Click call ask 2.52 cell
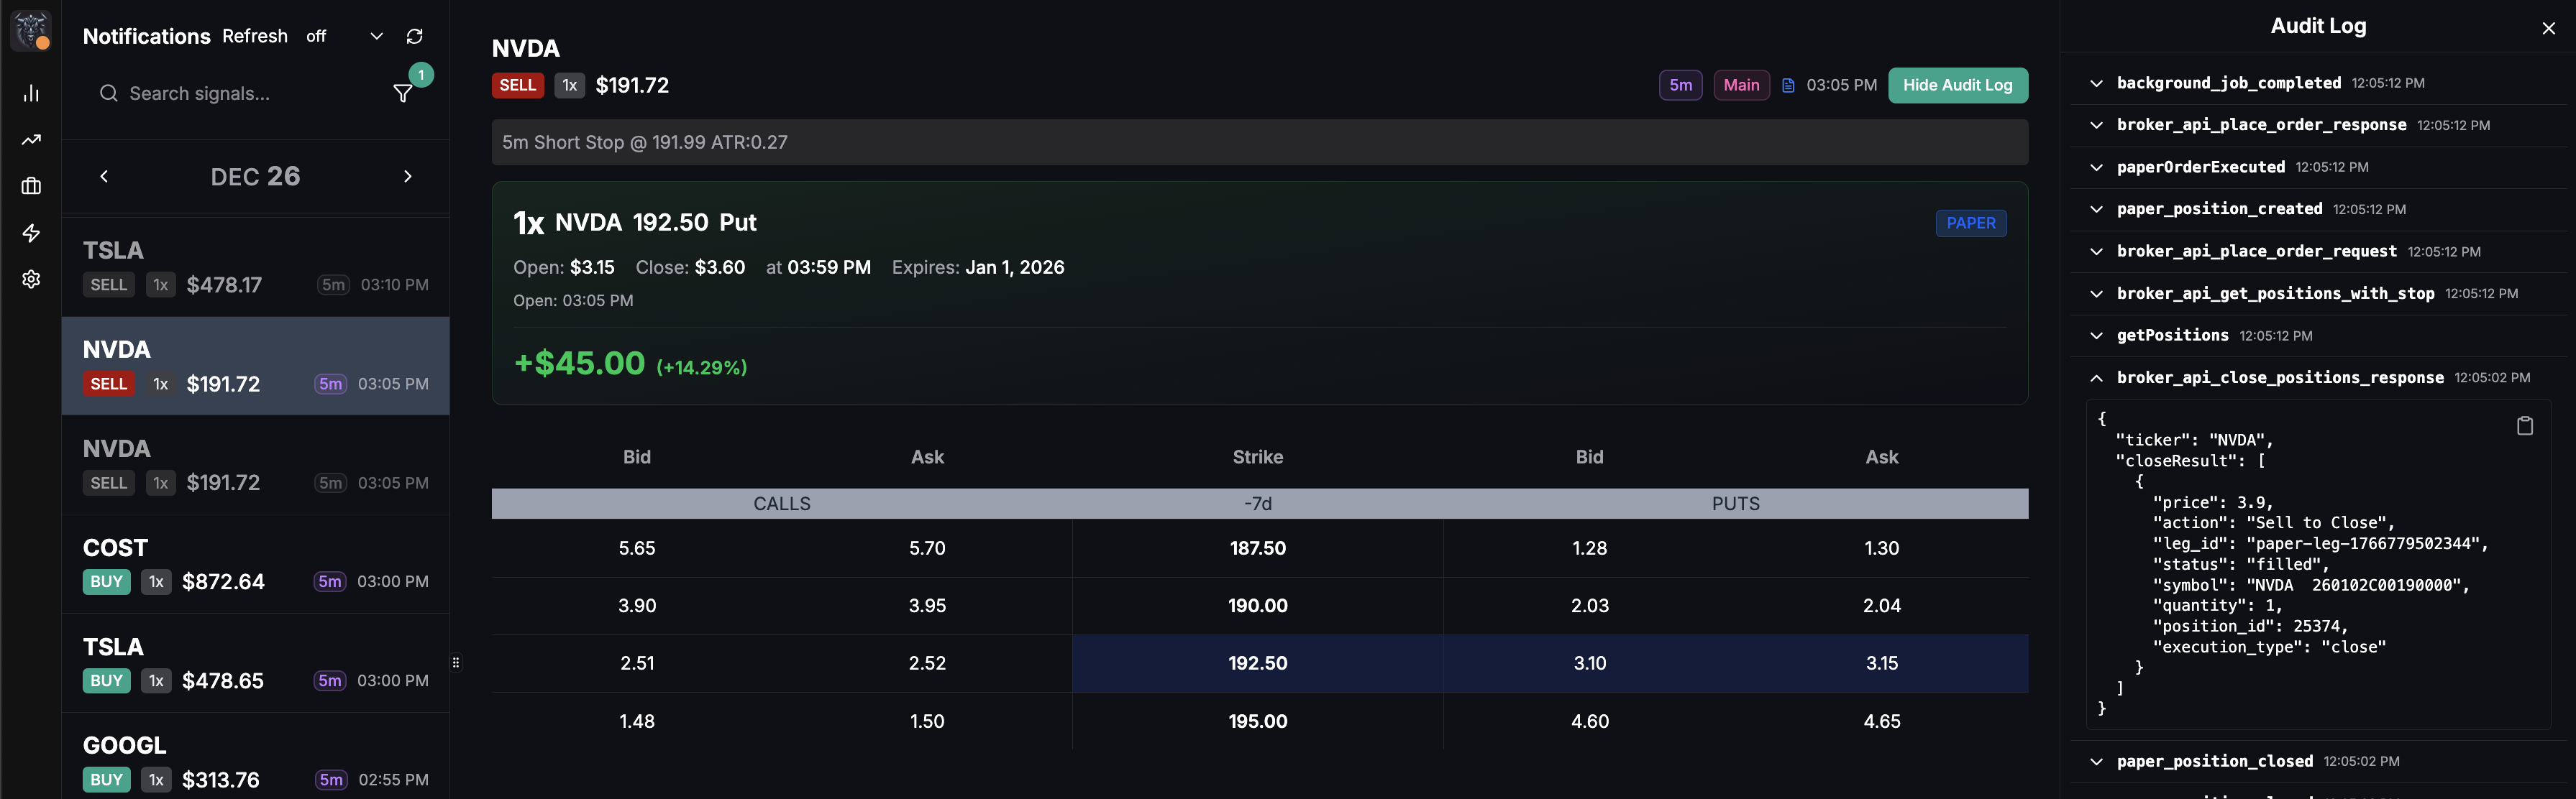This screenshot has height=799, width=2576. [x=927, y=663]
